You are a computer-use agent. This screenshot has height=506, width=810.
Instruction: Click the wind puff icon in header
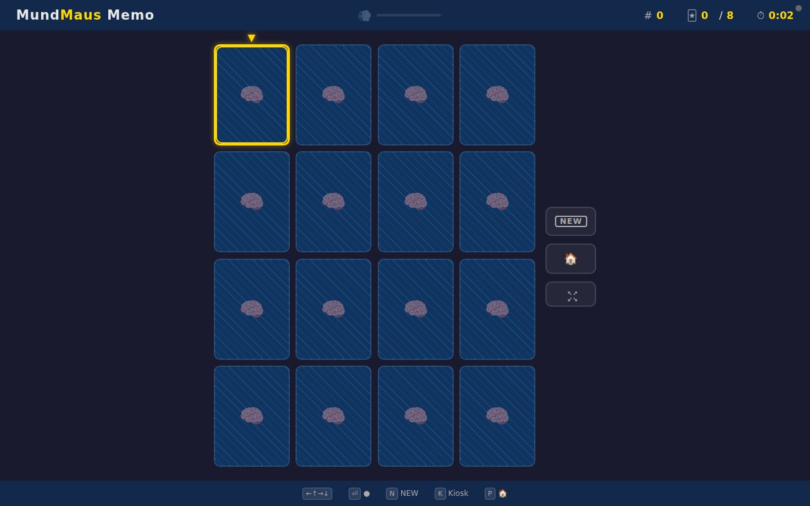364,15
